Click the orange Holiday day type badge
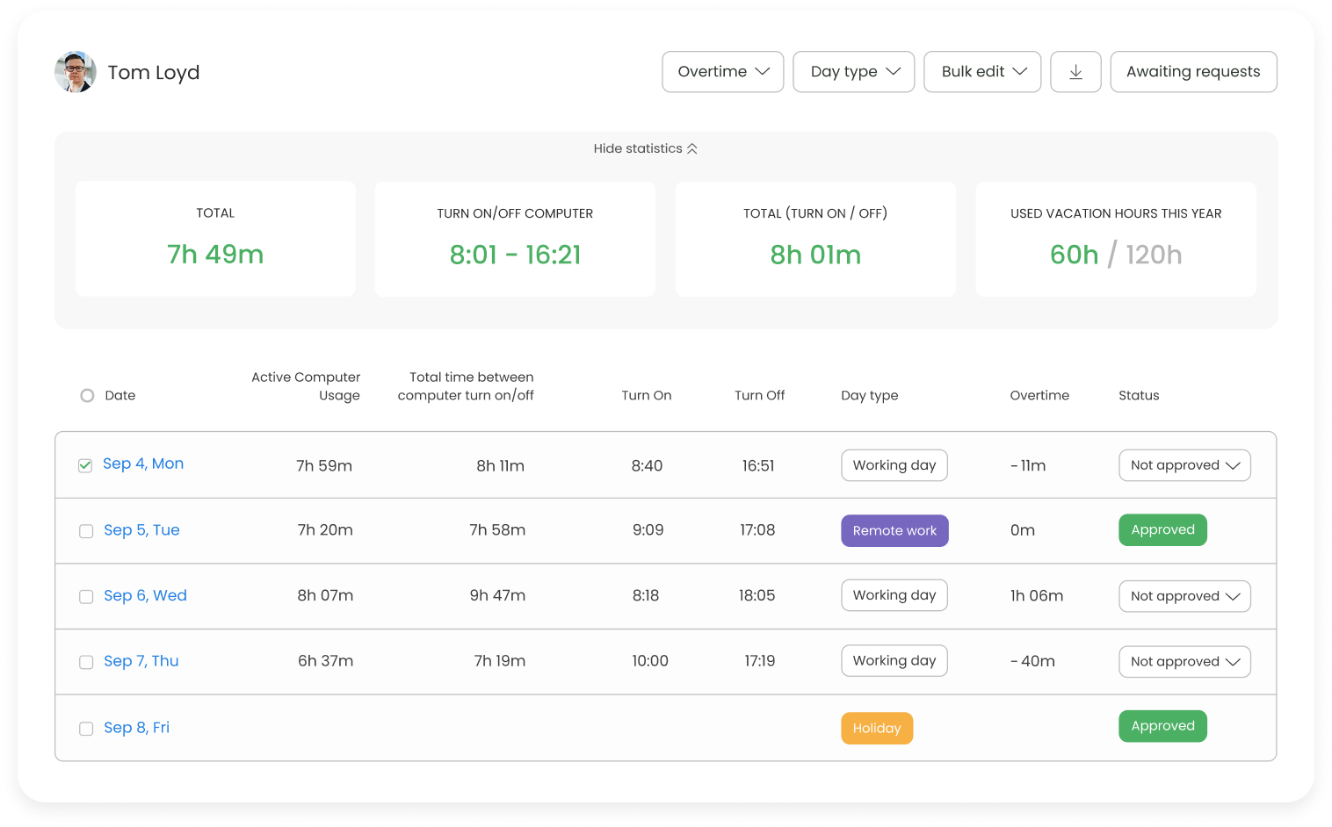 coord(876,729)
